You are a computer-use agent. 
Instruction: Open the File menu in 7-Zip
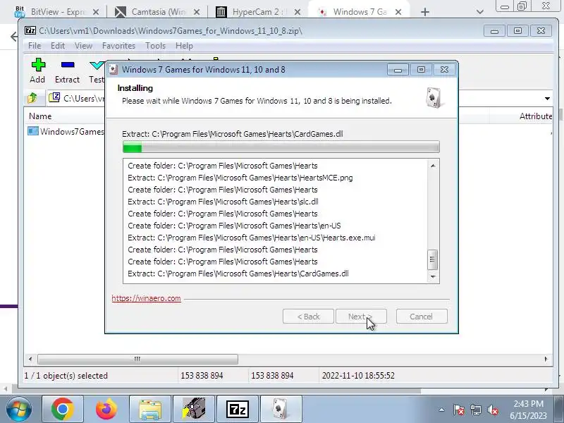coord(35,46)
